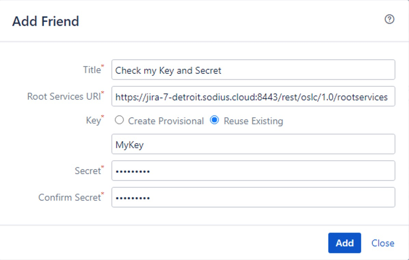Click the Reuse Existing label text
The height and width of the screenshot is (260, 409).
pyautogui.click(x=253, y=121)
